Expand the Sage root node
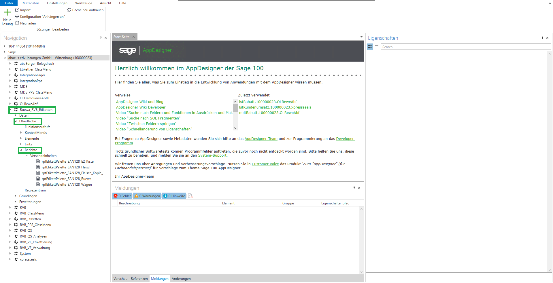This screenshot has width=553, height=283. [5, 52]
